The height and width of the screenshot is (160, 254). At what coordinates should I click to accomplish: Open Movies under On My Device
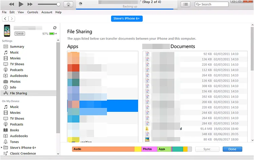click(15, 113)
